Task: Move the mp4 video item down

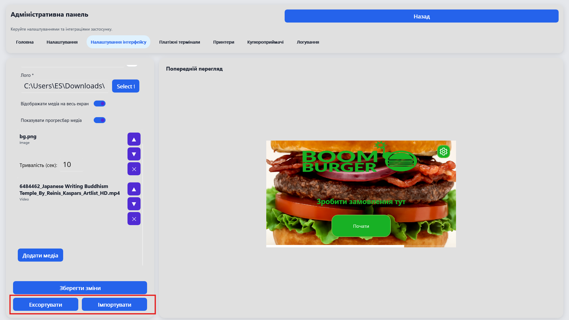Action: (x=134, y=204)
